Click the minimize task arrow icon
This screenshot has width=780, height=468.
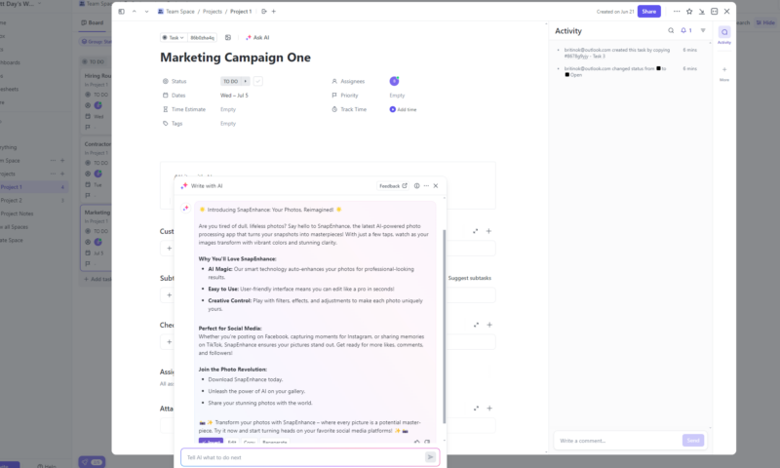[x=702, y=12]
